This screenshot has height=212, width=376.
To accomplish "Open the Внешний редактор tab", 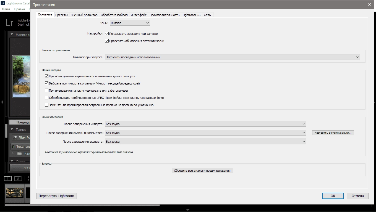I will tap(84, 15).
